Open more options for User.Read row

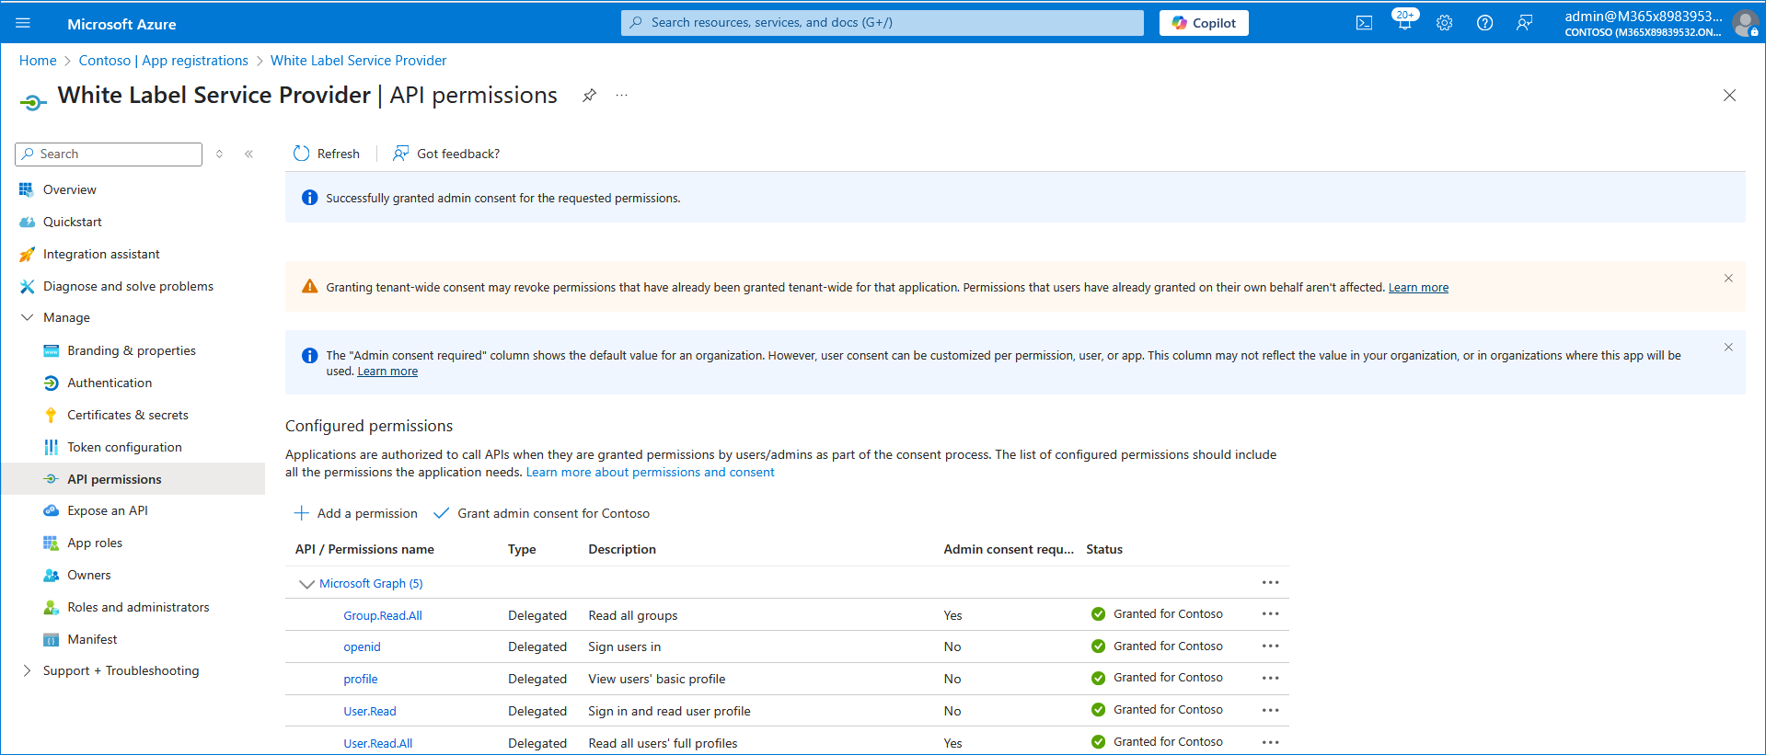[1270, 710]
